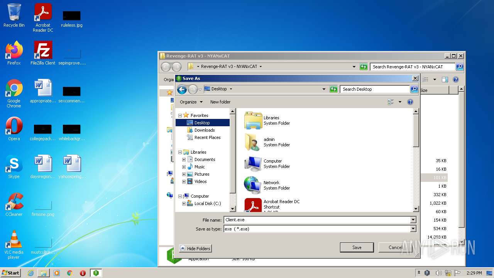Click the Search Desktop field

[x=375, y=89]
